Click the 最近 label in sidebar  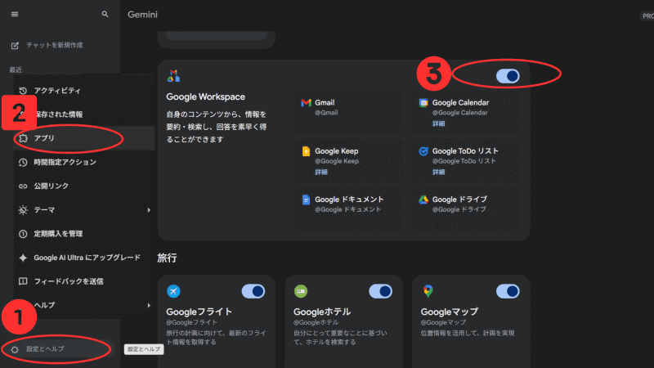pos(16,70)
